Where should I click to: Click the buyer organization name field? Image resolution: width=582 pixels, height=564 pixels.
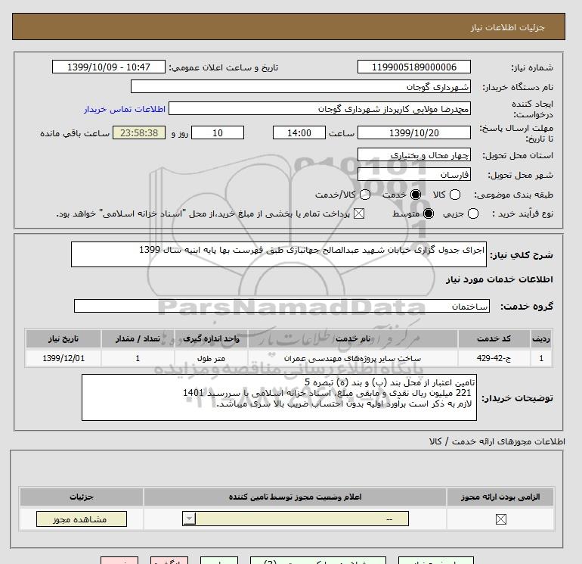pos(301,86)
